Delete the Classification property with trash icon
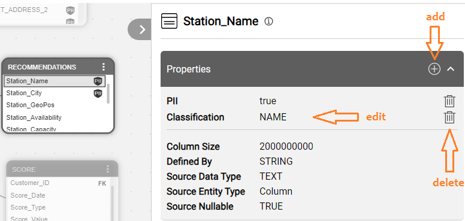This screenshot has width=465, height=221. pos(449,117)
